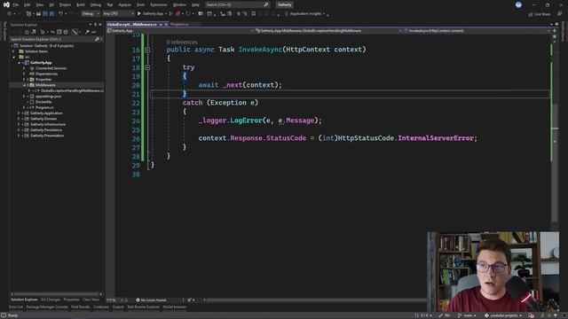Click the 0 references CodeLens link
Image resolution: width=568 pixels, height=319 pixels.
(182, 43)
